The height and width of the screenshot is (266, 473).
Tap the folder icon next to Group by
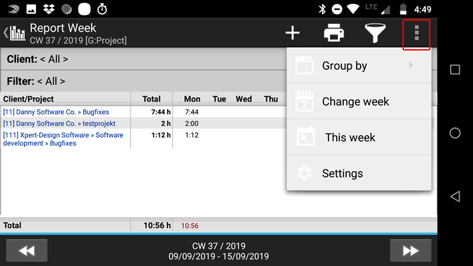tap(305, 65)
